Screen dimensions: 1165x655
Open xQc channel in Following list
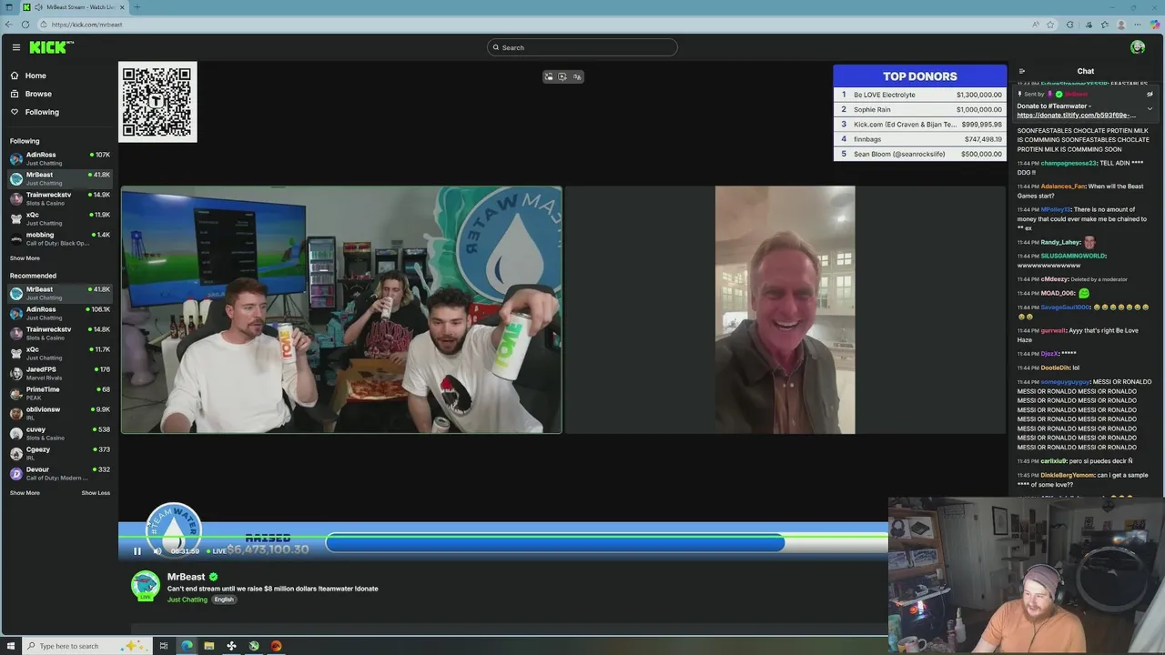pos(59,218)
